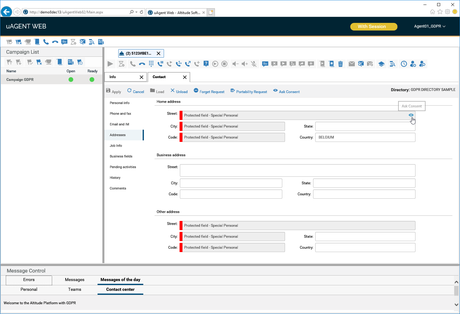
Task: Close the (2) 5123#BE1 session tab
Action: click(159, 53)
